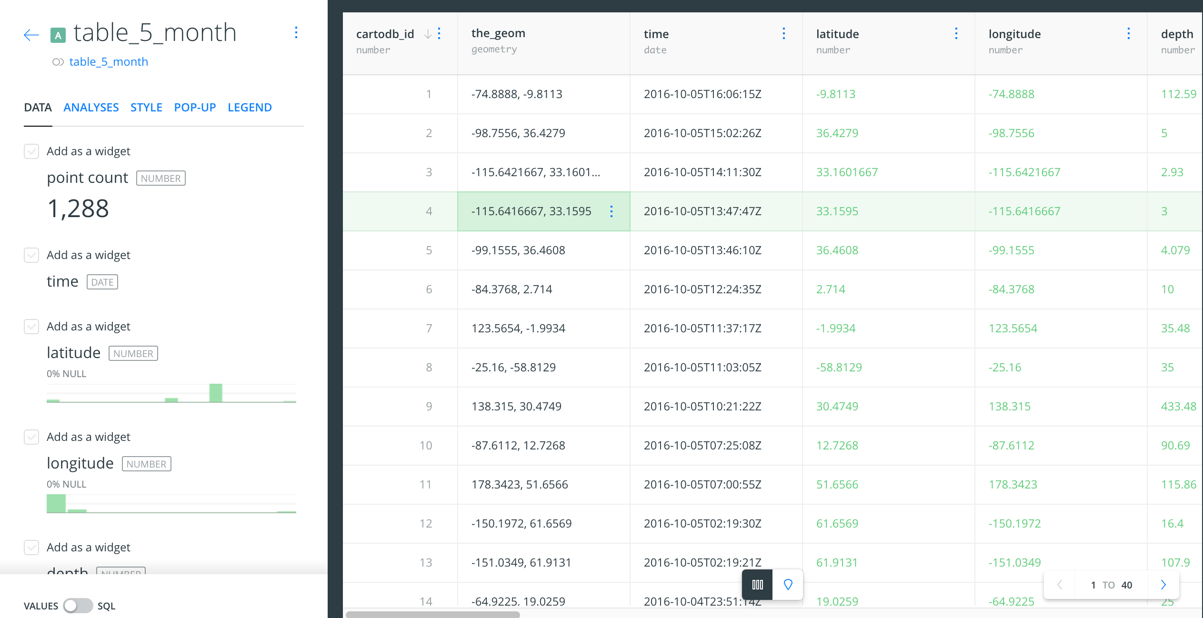Open longitude column options menu
1203x618 pixels.
click(x=1129, y=33)
